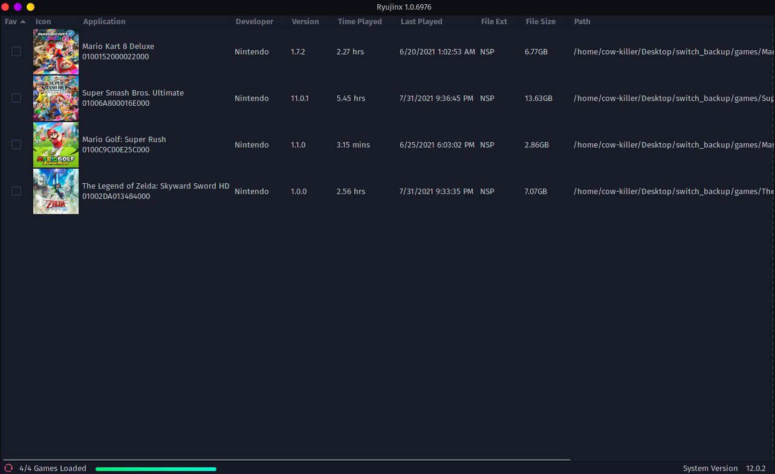Click Nintendo developer cell in Smash Bros. row
Viewport: 775px width, 474px height.
tap(251, 99)
